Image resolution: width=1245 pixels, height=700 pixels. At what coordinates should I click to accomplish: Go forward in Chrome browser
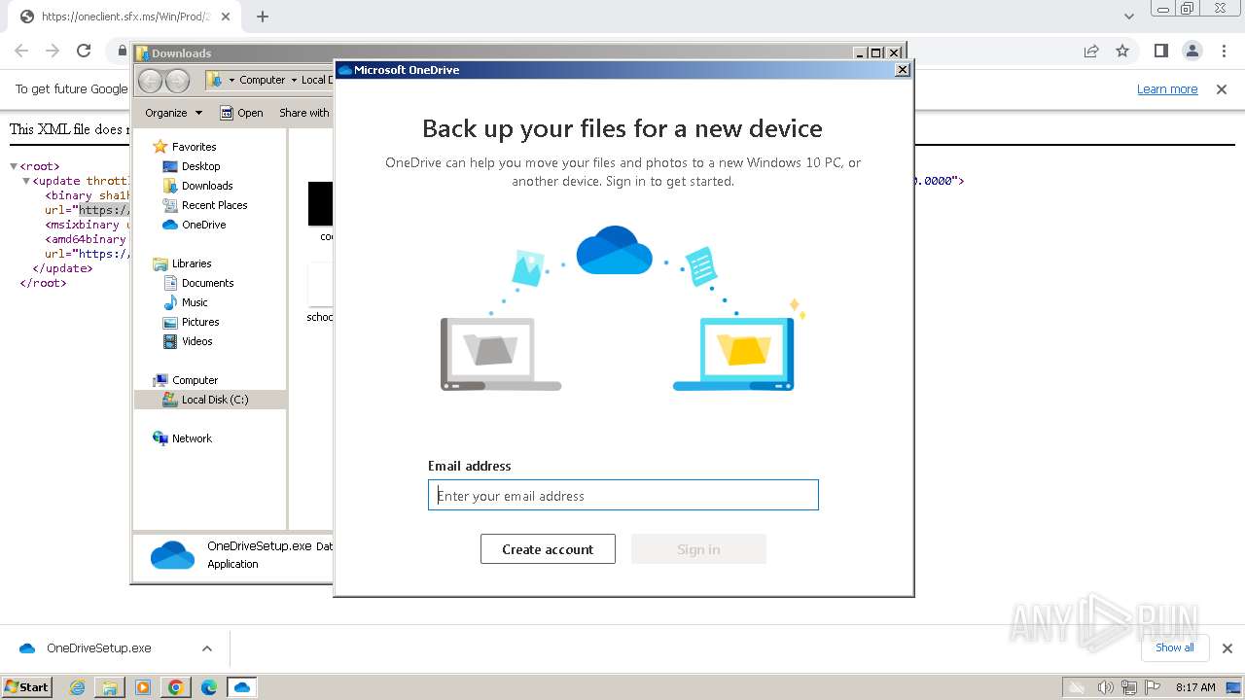point(53,51)
